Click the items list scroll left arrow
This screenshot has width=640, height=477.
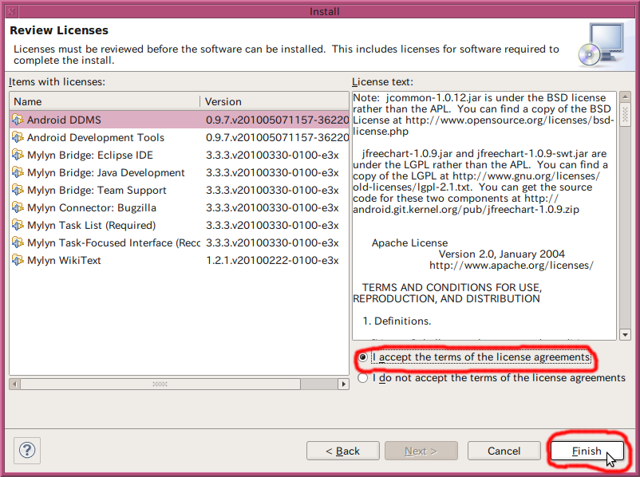[x=15, y=384]
